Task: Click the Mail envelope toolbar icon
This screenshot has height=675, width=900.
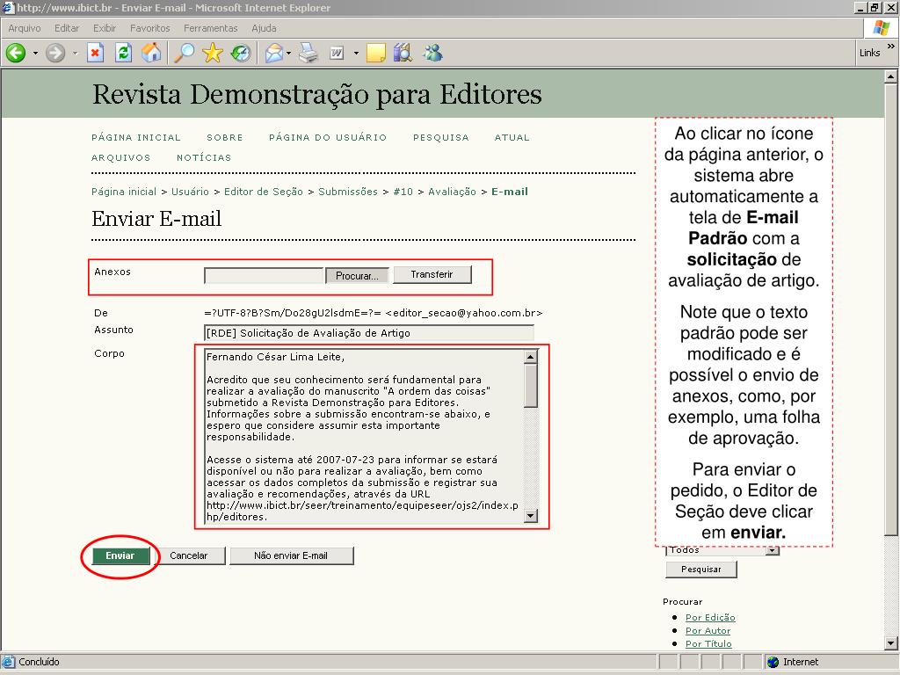Action: tap(274, 54)
